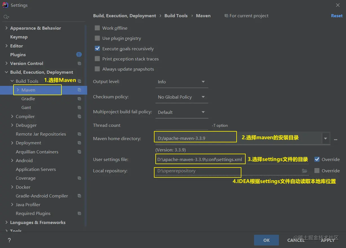Screen dimensions: 346x248
Task: Enable Print exception stack traces
Action: tap(97, 58)
